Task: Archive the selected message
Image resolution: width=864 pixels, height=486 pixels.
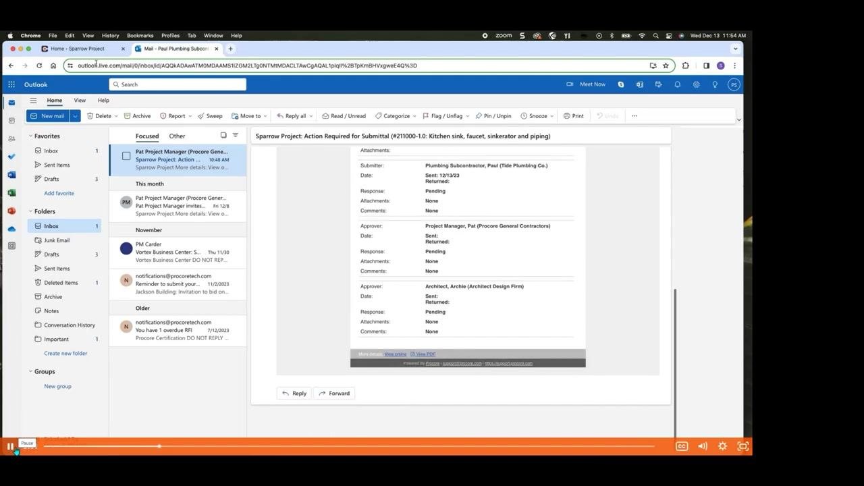Action: [x=138, y=116]
